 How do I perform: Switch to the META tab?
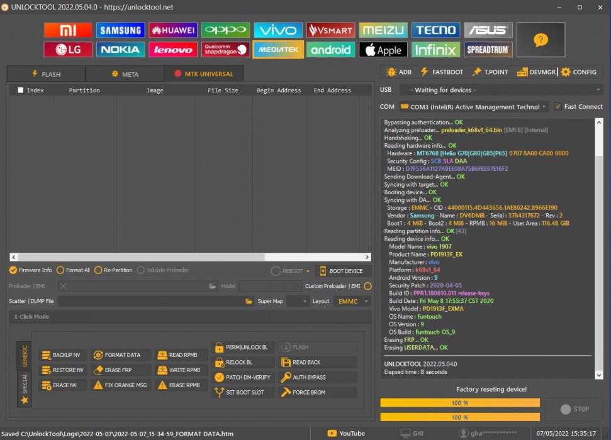pos(125,74)
